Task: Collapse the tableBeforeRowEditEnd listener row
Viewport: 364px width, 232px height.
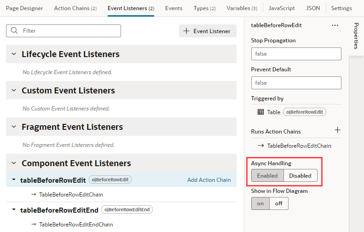Action: 14,210
